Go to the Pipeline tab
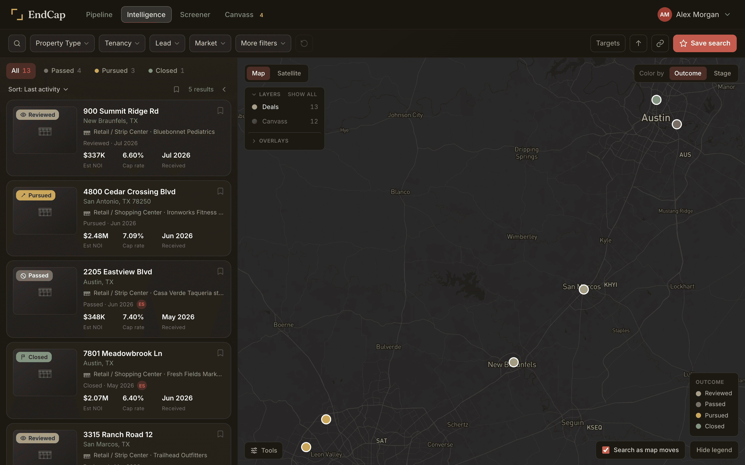This screenshot has height=465, width=745. pyautogui.click(x=99, y=14)
